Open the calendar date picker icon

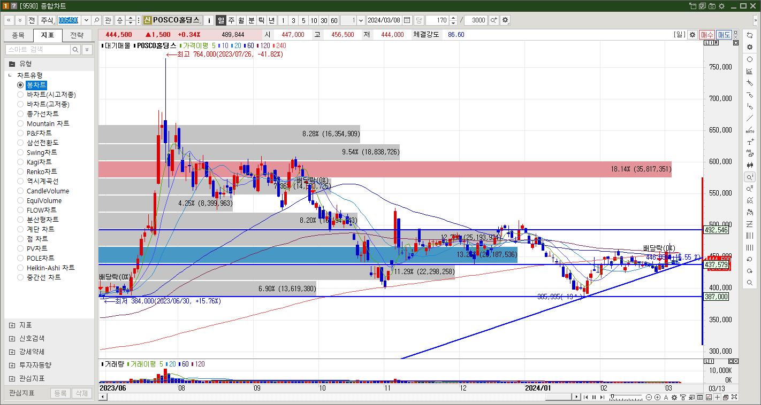[407, 20]
